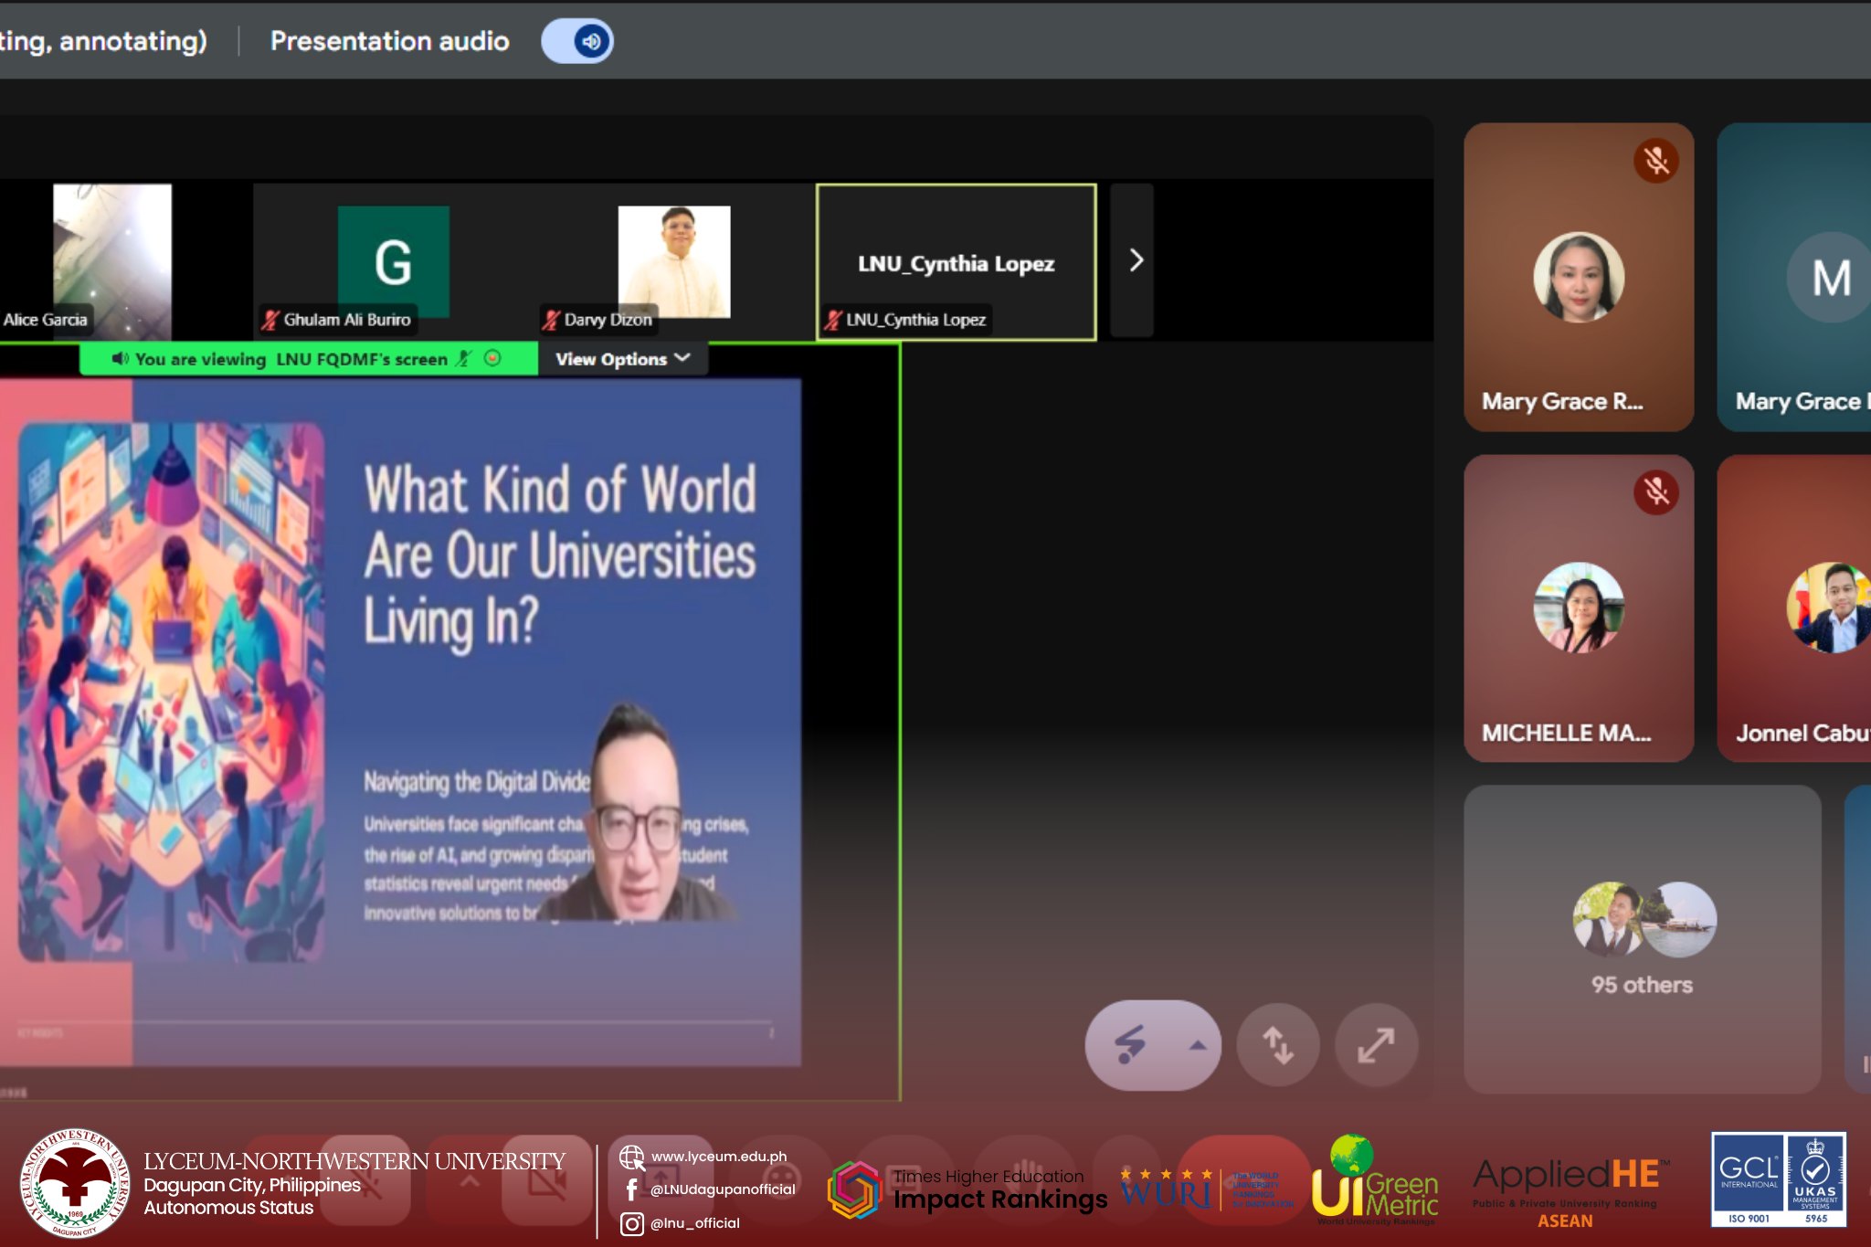Click the diagonal expand fullscreen icon

pos(1376,1045)
